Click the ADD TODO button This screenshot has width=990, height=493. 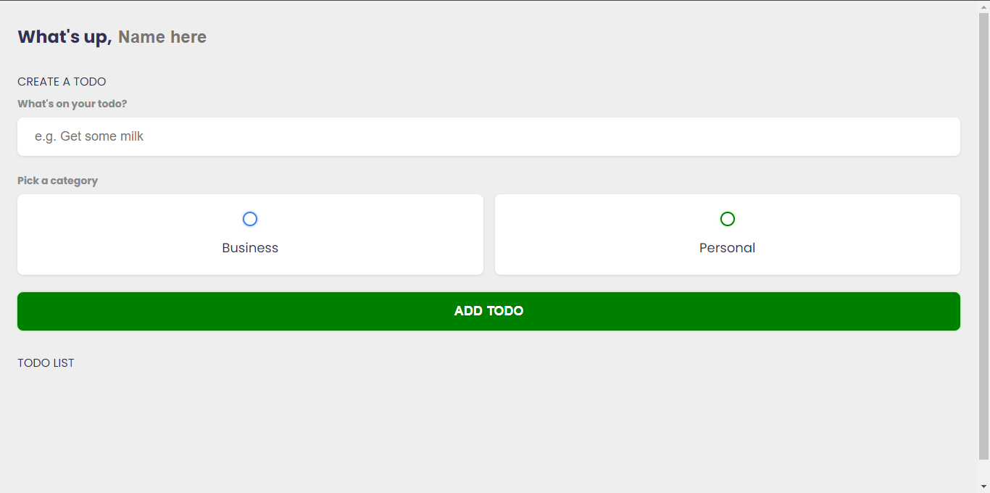tap(488, 311)
